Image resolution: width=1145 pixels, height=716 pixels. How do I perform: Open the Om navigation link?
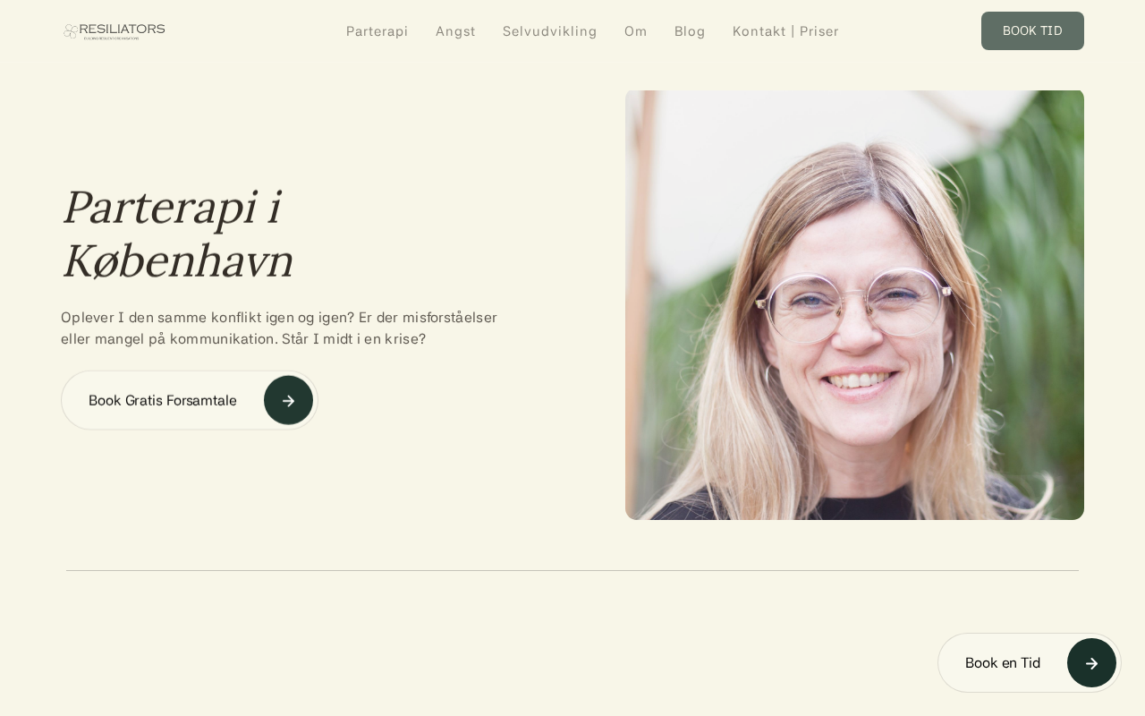tap(635, 31)
